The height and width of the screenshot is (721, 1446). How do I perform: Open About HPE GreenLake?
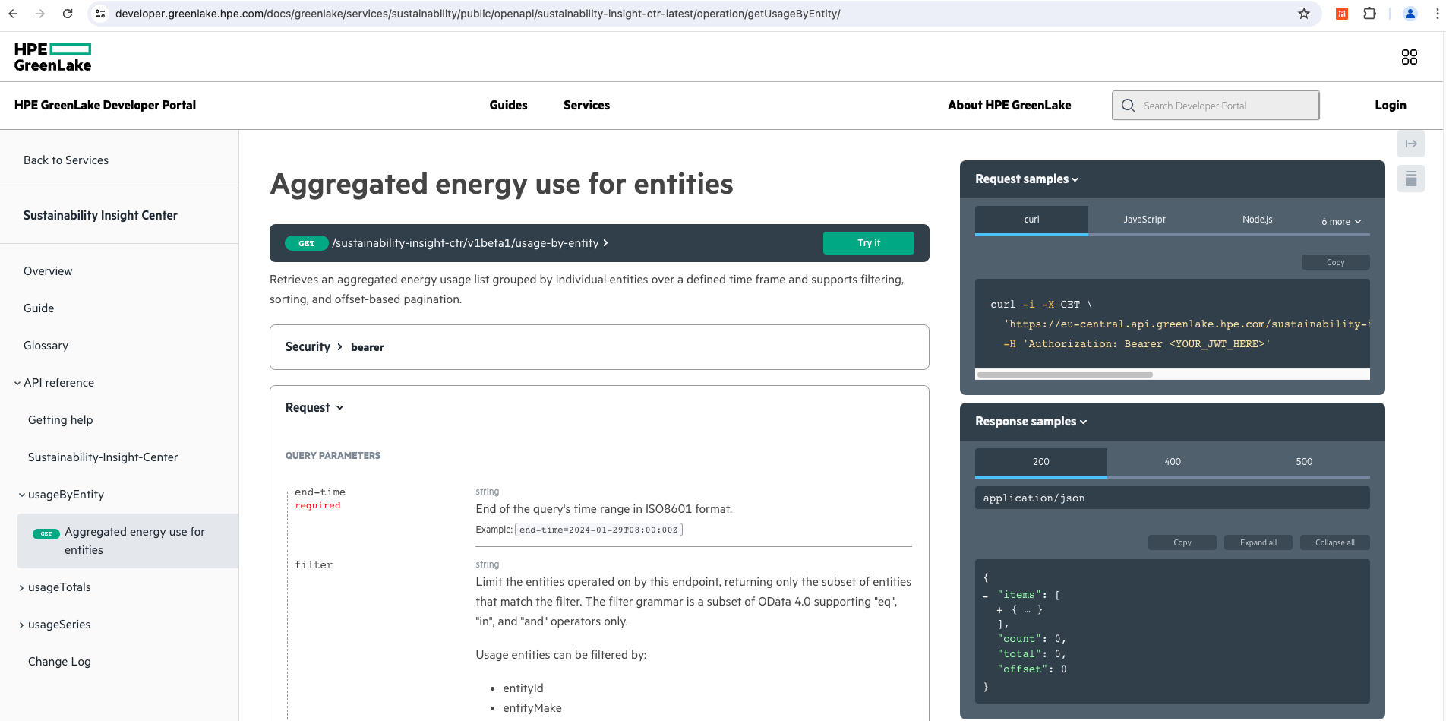pos(1009,106)
